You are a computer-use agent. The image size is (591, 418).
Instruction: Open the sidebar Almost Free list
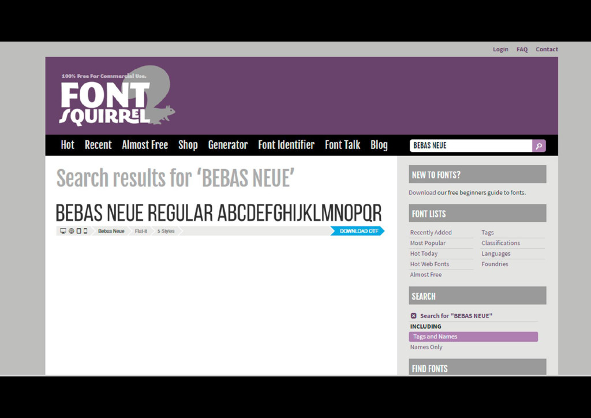point(425,275)
